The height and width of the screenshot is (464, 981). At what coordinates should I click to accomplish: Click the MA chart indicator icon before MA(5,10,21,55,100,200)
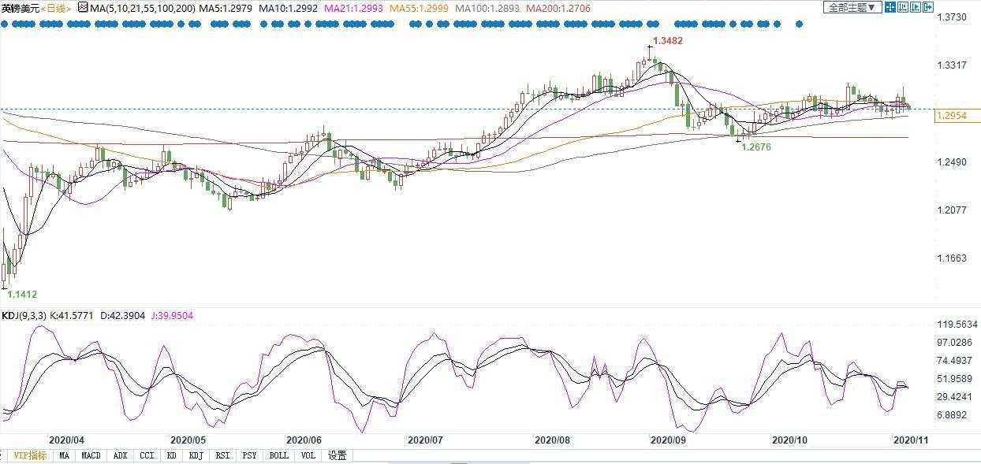click(x=83, y=8)
